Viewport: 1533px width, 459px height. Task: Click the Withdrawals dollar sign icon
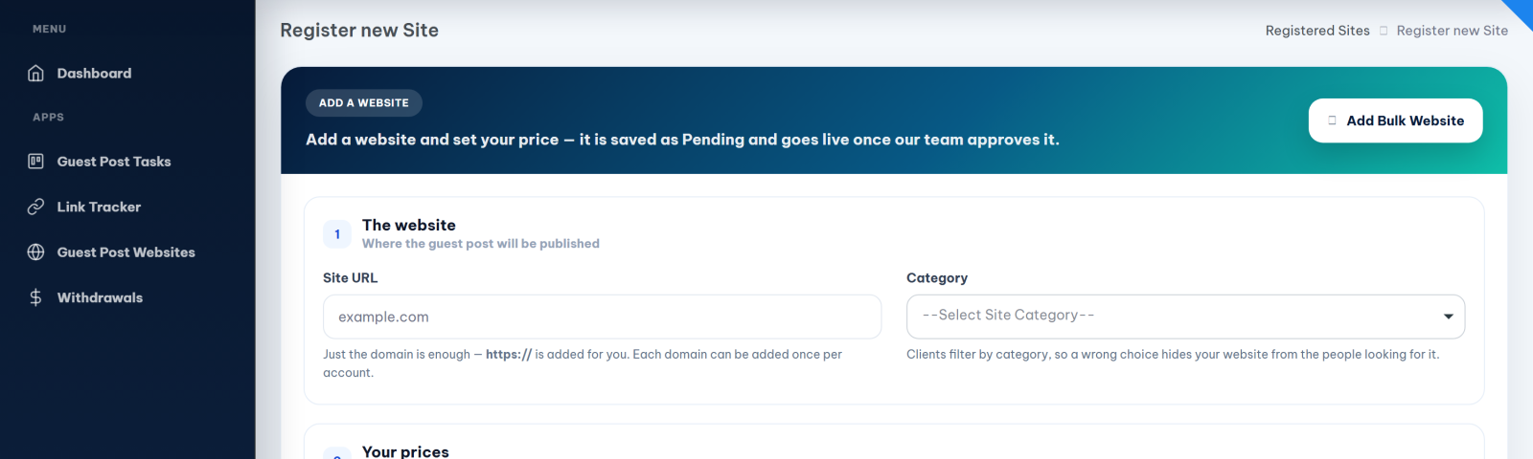(x=35, y=297)
